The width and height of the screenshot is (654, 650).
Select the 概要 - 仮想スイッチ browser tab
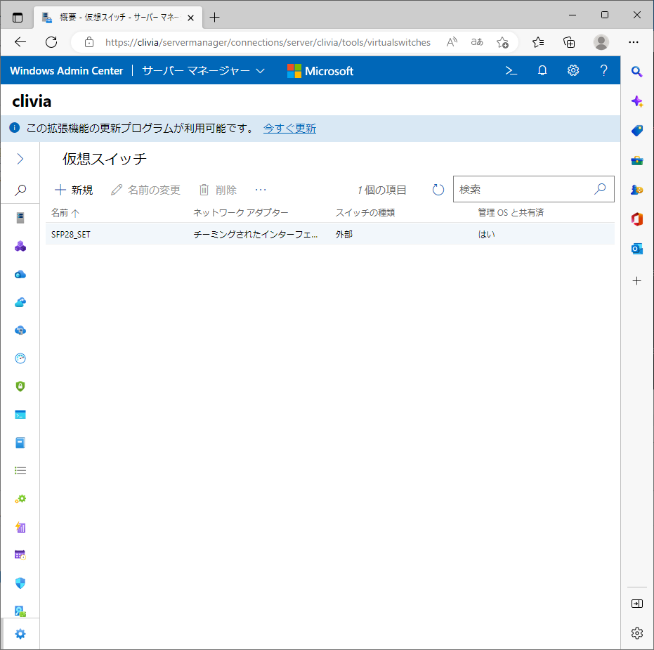pos(118,18)
